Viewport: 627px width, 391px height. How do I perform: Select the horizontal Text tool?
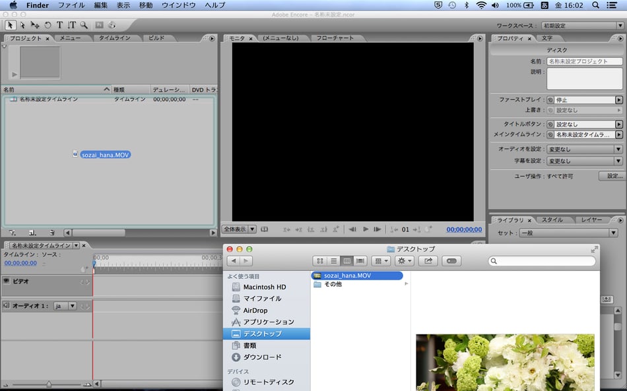click(59, 25)
